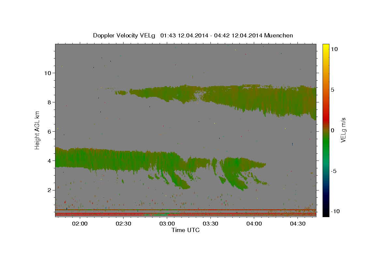Click the height tick label 10

[x=48, y=73]
